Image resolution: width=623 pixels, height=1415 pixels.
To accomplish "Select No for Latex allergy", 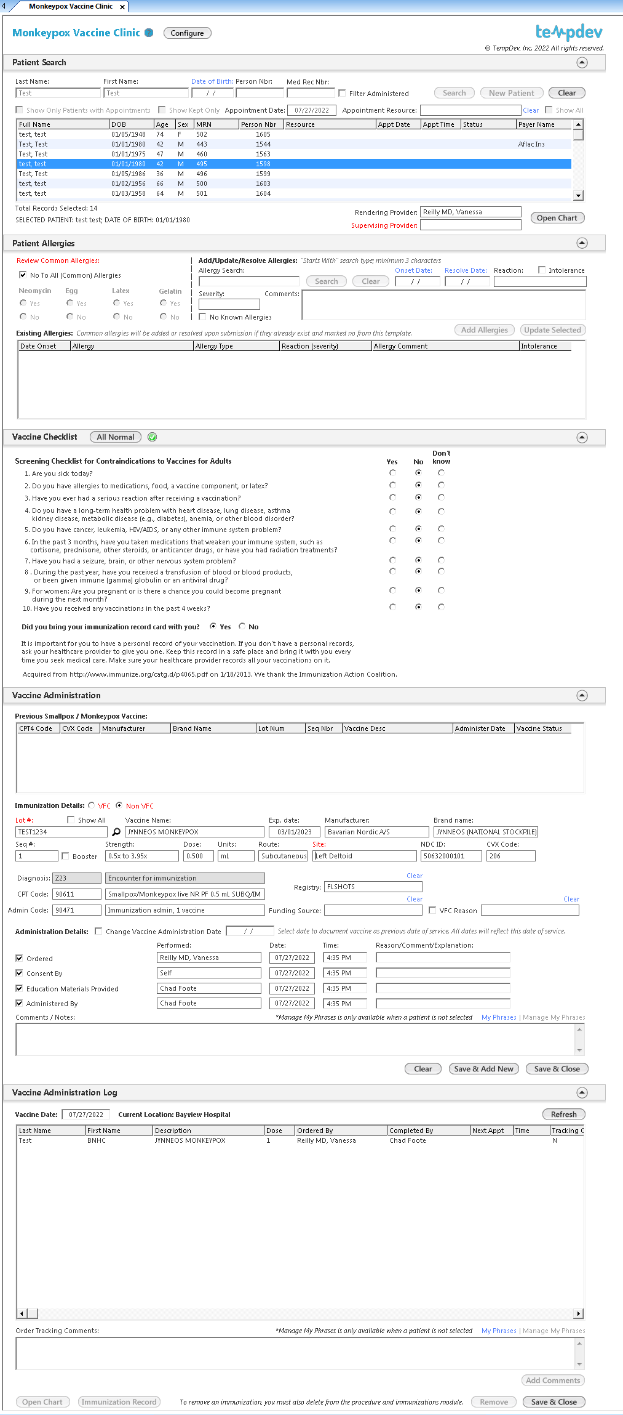I will click(x=116, y=316).
